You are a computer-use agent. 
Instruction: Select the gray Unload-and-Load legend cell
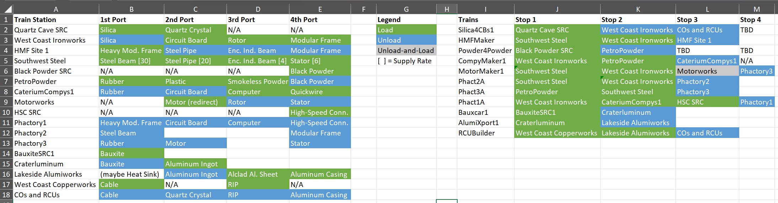pos(406,50)
